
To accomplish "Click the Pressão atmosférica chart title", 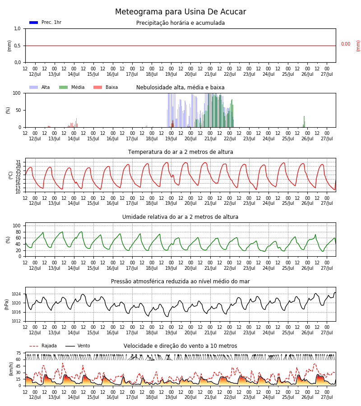I will (x=180, y=281).
